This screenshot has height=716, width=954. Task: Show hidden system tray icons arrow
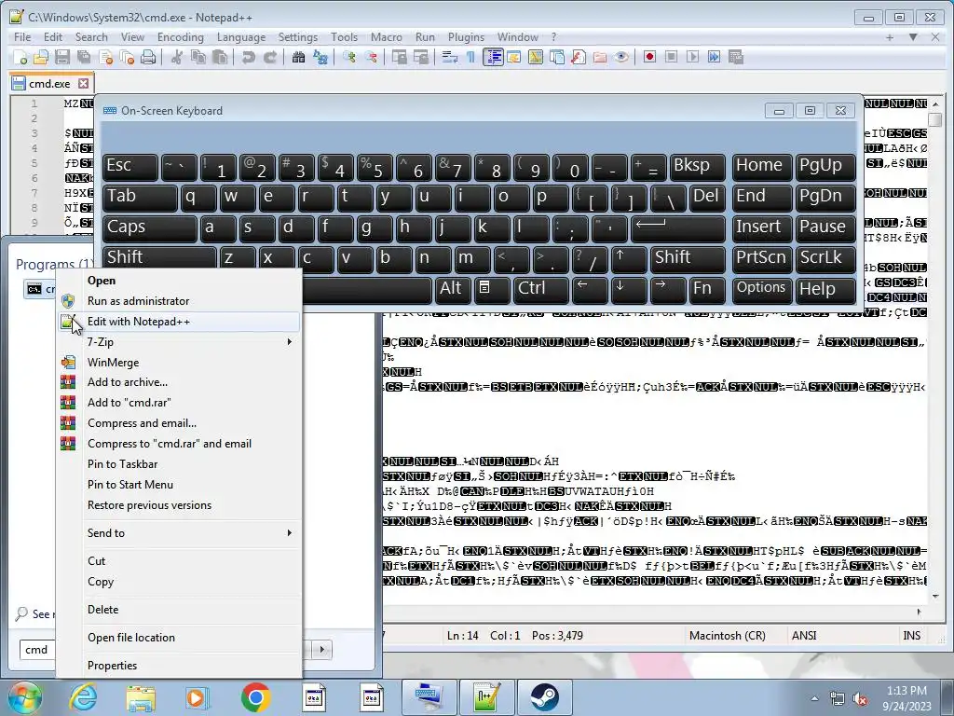click(x=814, y=698)
